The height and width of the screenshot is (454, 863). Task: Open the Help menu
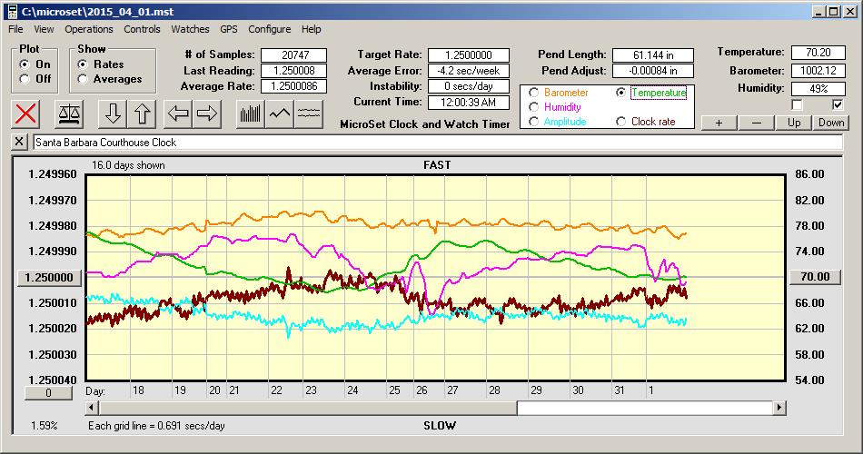[x=311, y=29]
